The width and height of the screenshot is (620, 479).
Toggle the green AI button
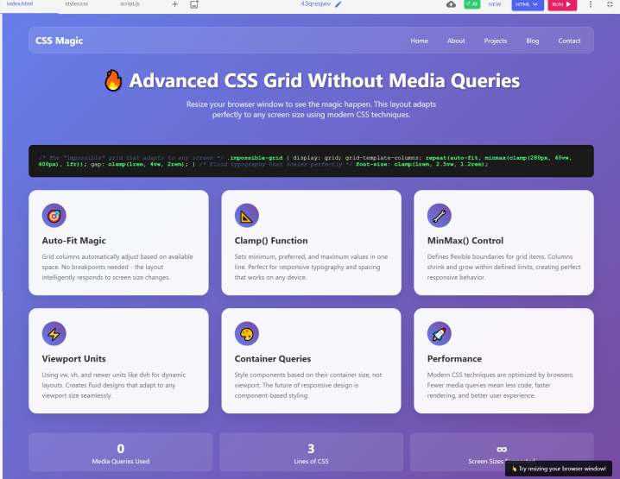(472, 4)
